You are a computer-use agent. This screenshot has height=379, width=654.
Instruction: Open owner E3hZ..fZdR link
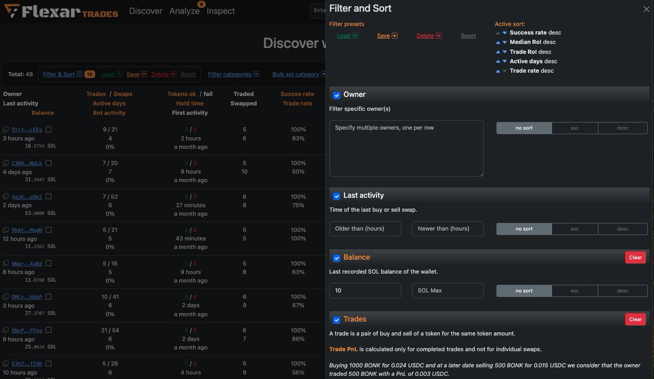coord(27,364)
